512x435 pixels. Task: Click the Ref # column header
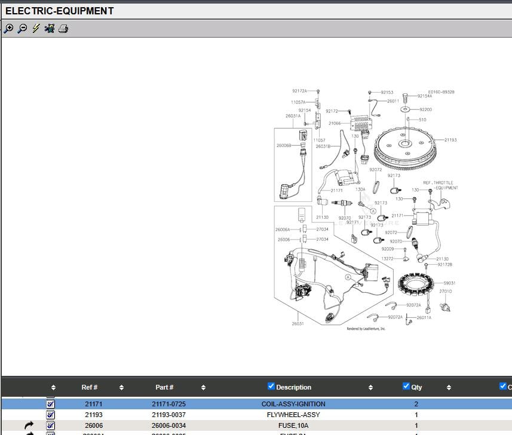90,387
